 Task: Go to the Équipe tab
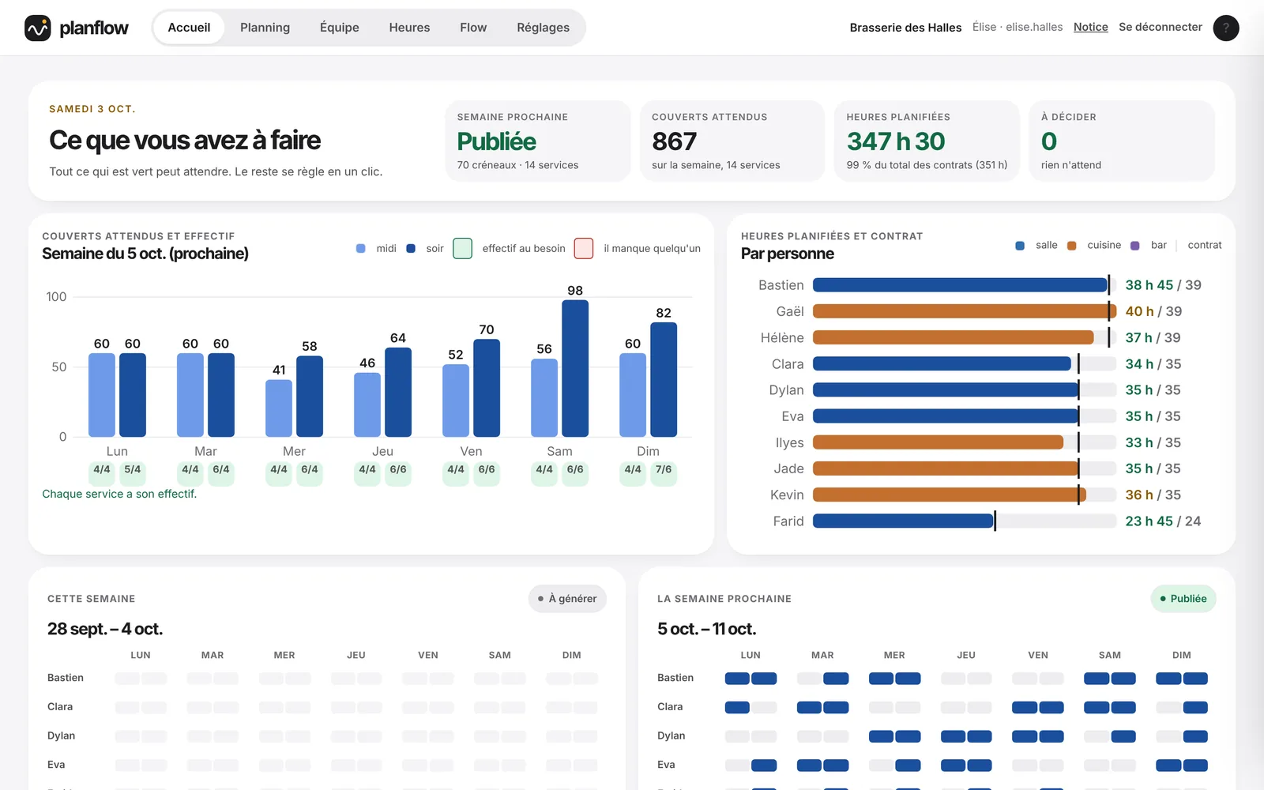tap(339, 28)
